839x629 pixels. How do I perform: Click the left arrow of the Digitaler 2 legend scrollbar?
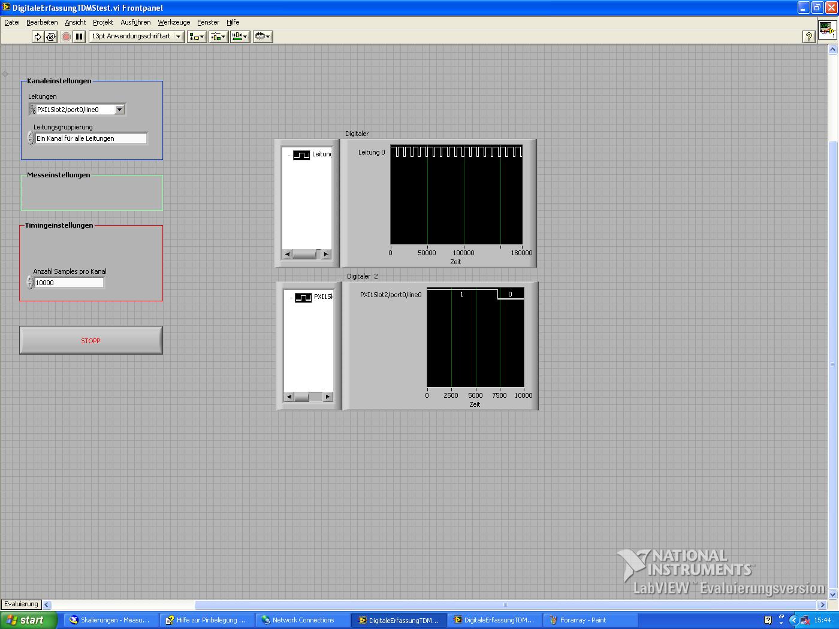tap(289, 397)
